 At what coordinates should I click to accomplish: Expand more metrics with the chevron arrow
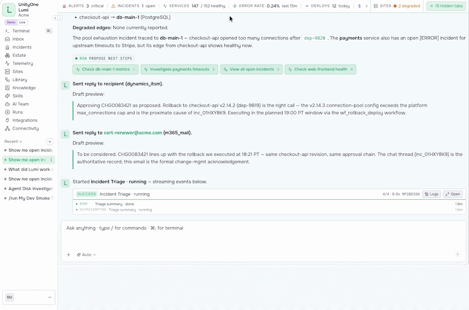click(x=367, y=6)
